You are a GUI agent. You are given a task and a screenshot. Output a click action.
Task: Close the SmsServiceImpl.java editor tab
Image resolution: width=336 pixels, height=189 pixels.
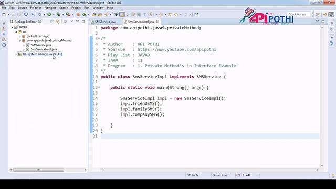pyautogui.click(x=157, y=22)
